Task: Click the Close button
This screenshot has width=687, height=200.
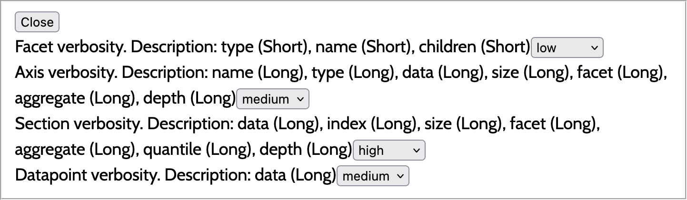Action: point(37,22)
